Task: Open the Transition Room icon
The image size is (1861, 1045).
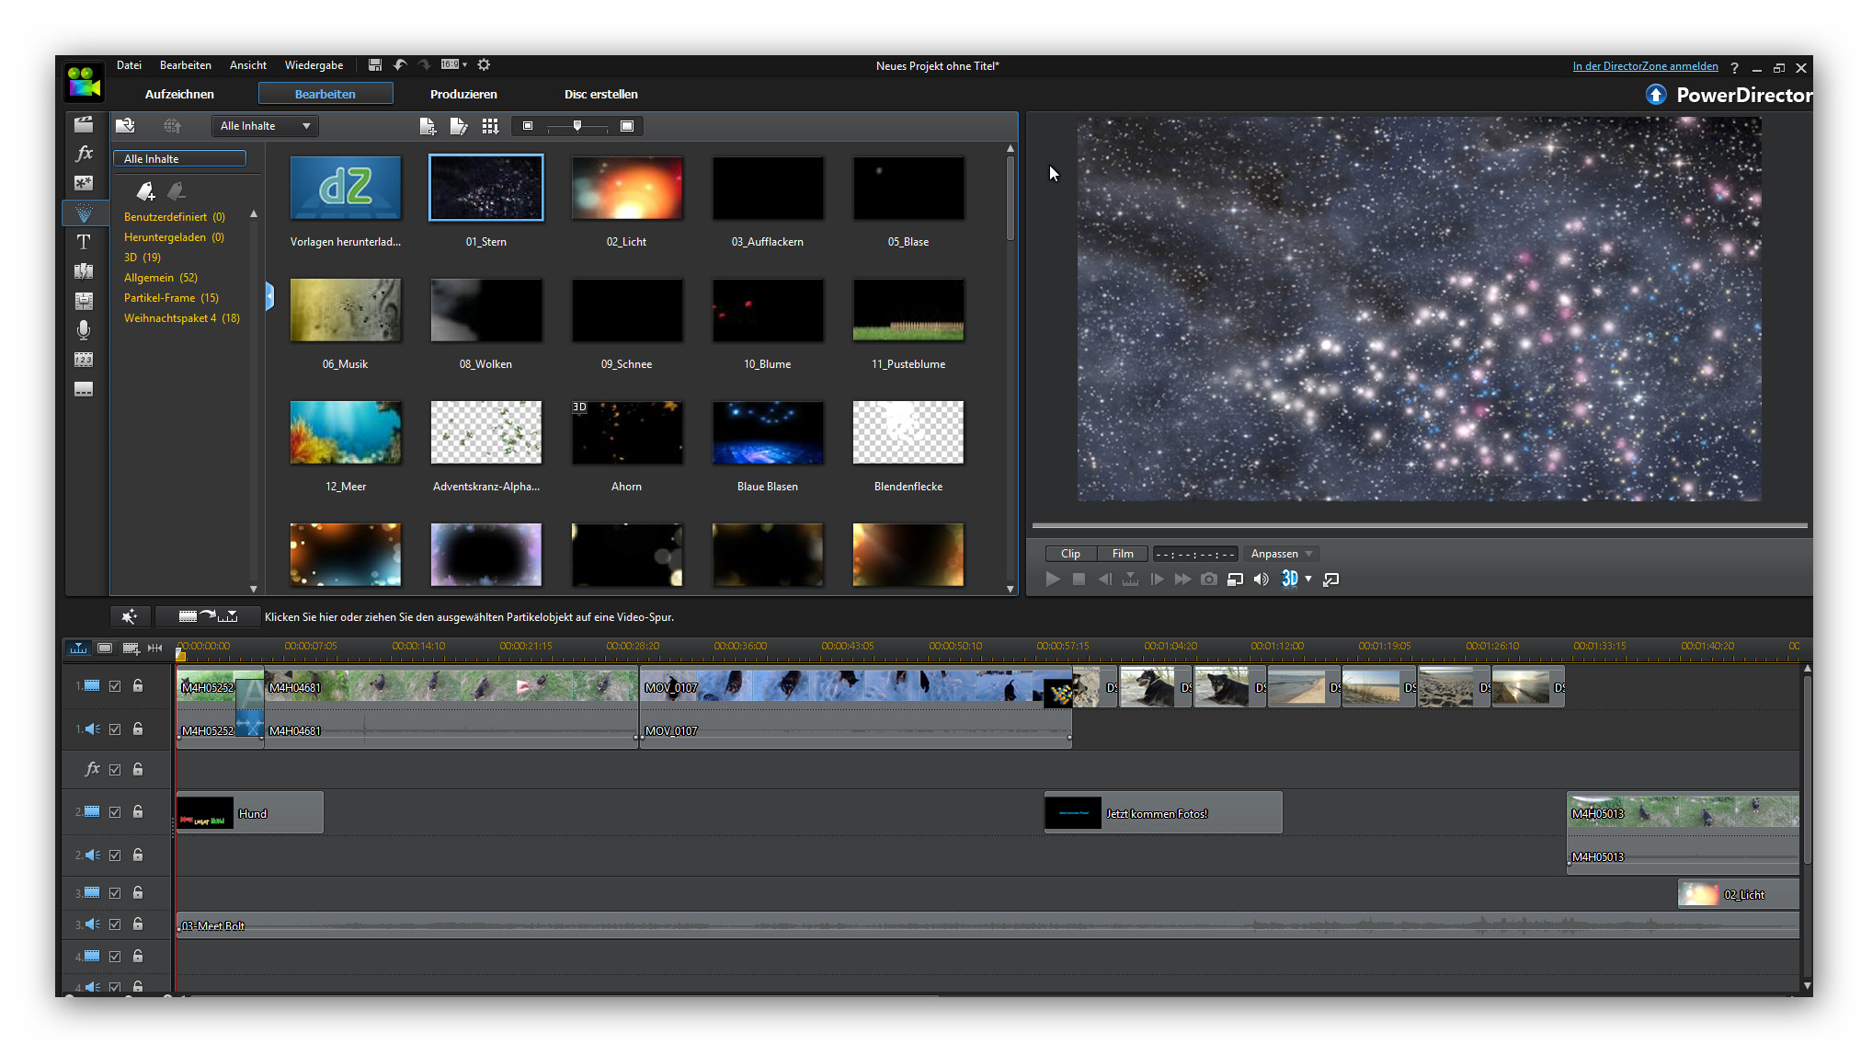Action: click(x=84, y=271)
